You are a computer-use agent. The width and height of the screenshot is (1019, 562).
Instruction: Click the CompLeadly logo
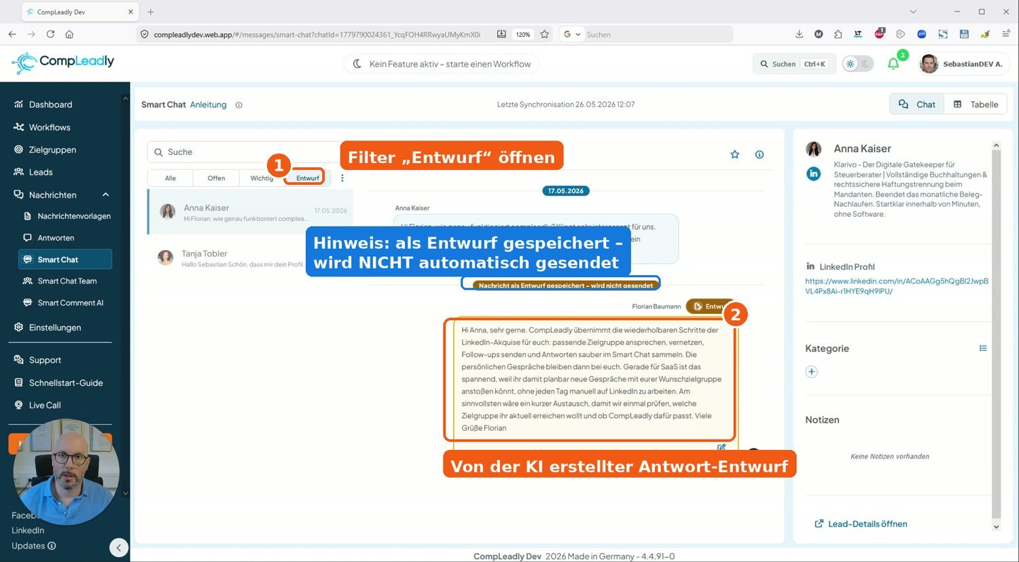click(63, 63)
